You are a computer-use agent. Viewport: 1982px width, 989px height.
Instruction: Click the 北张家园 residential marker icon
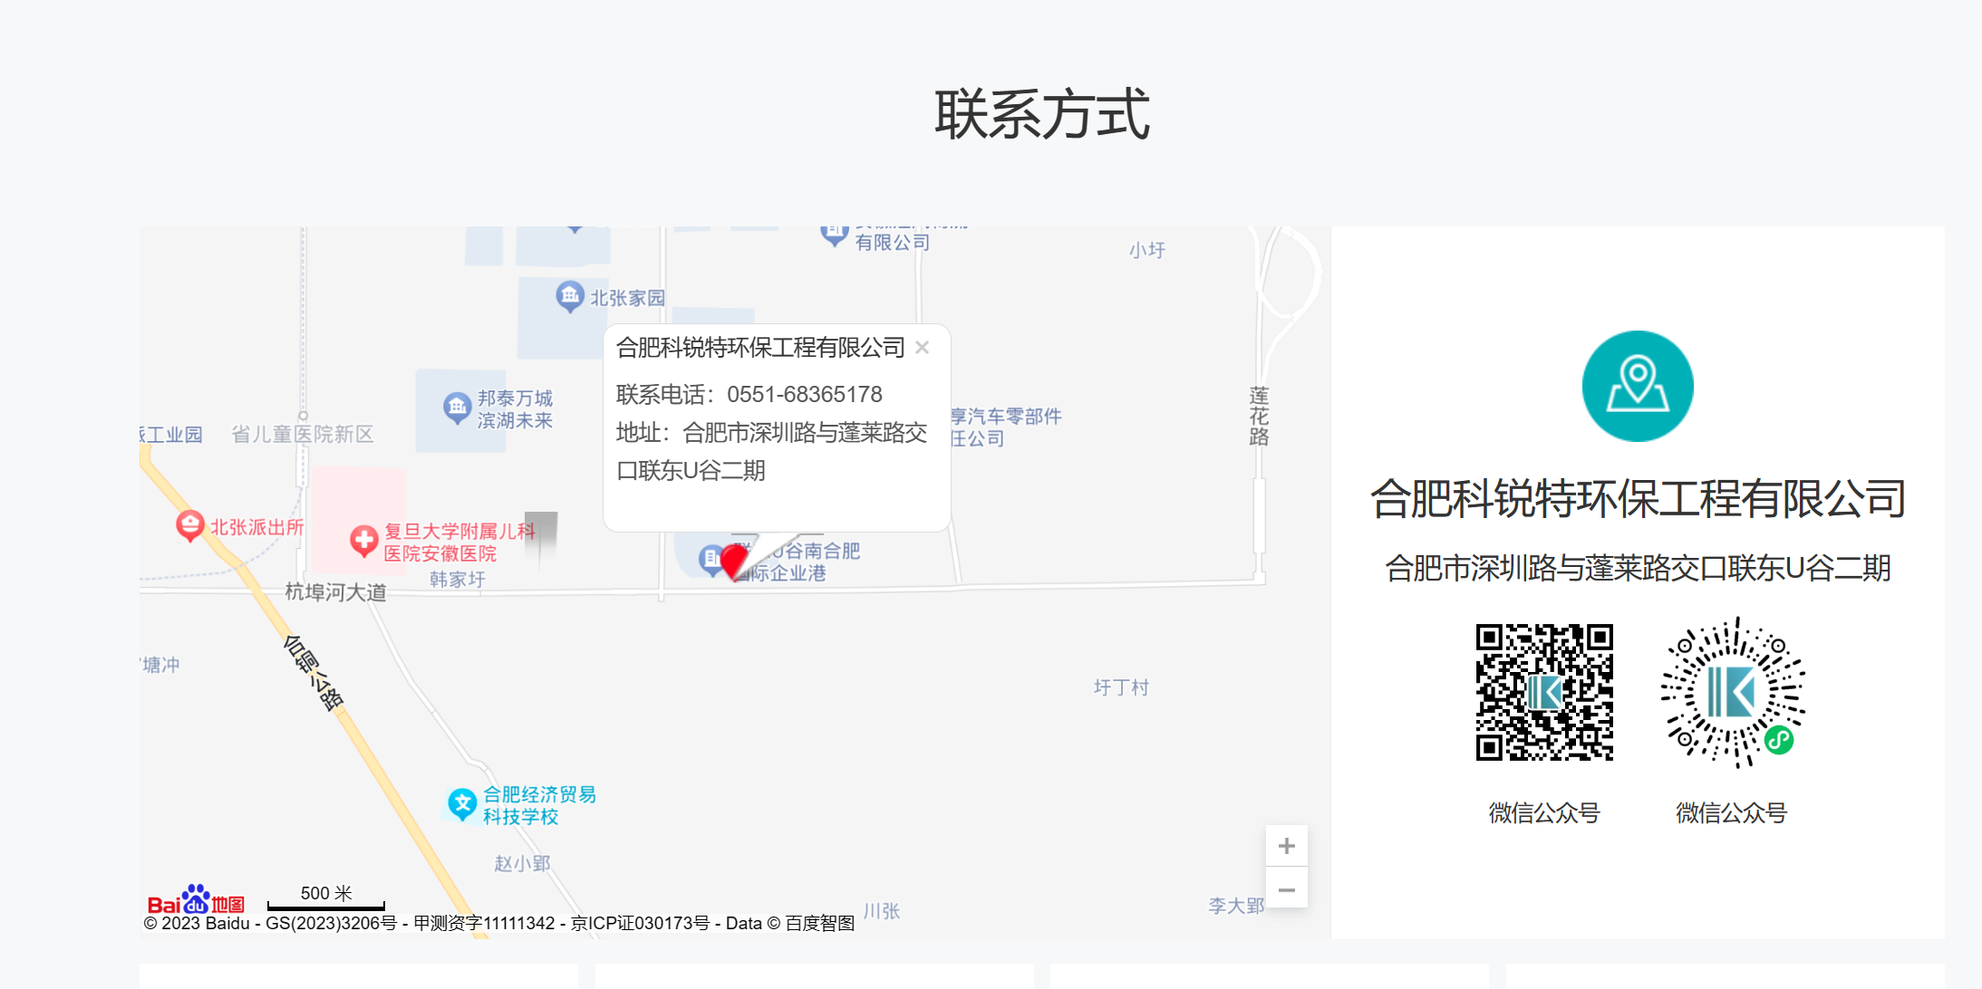[569, 296]
